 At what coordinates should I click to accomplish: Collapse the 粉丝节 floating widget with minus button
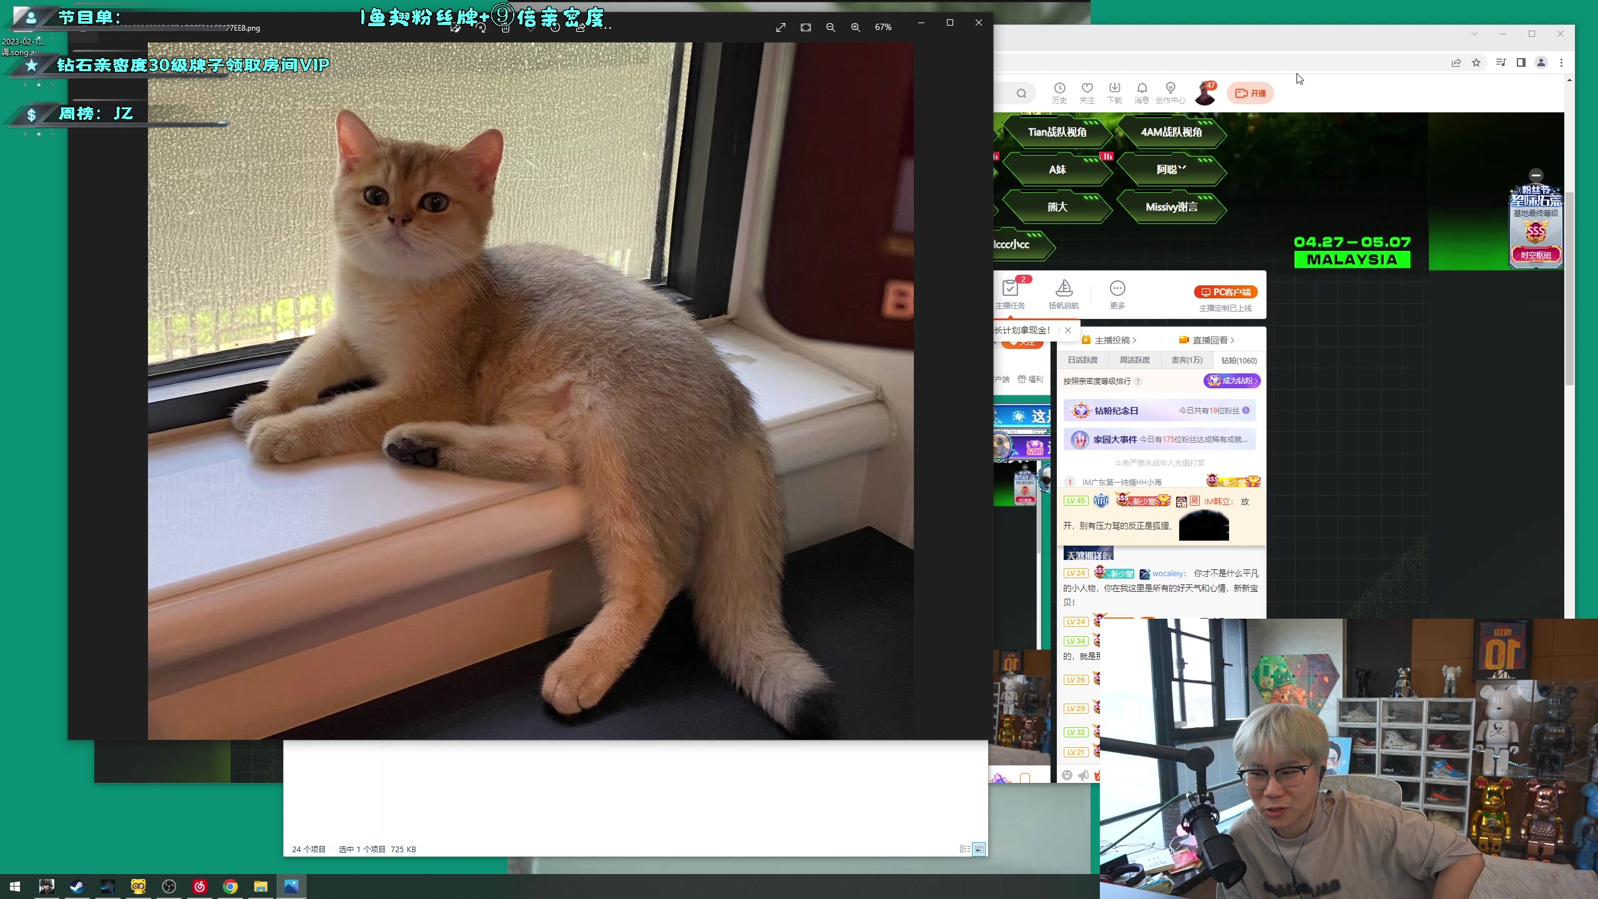tap(1536, 175)
